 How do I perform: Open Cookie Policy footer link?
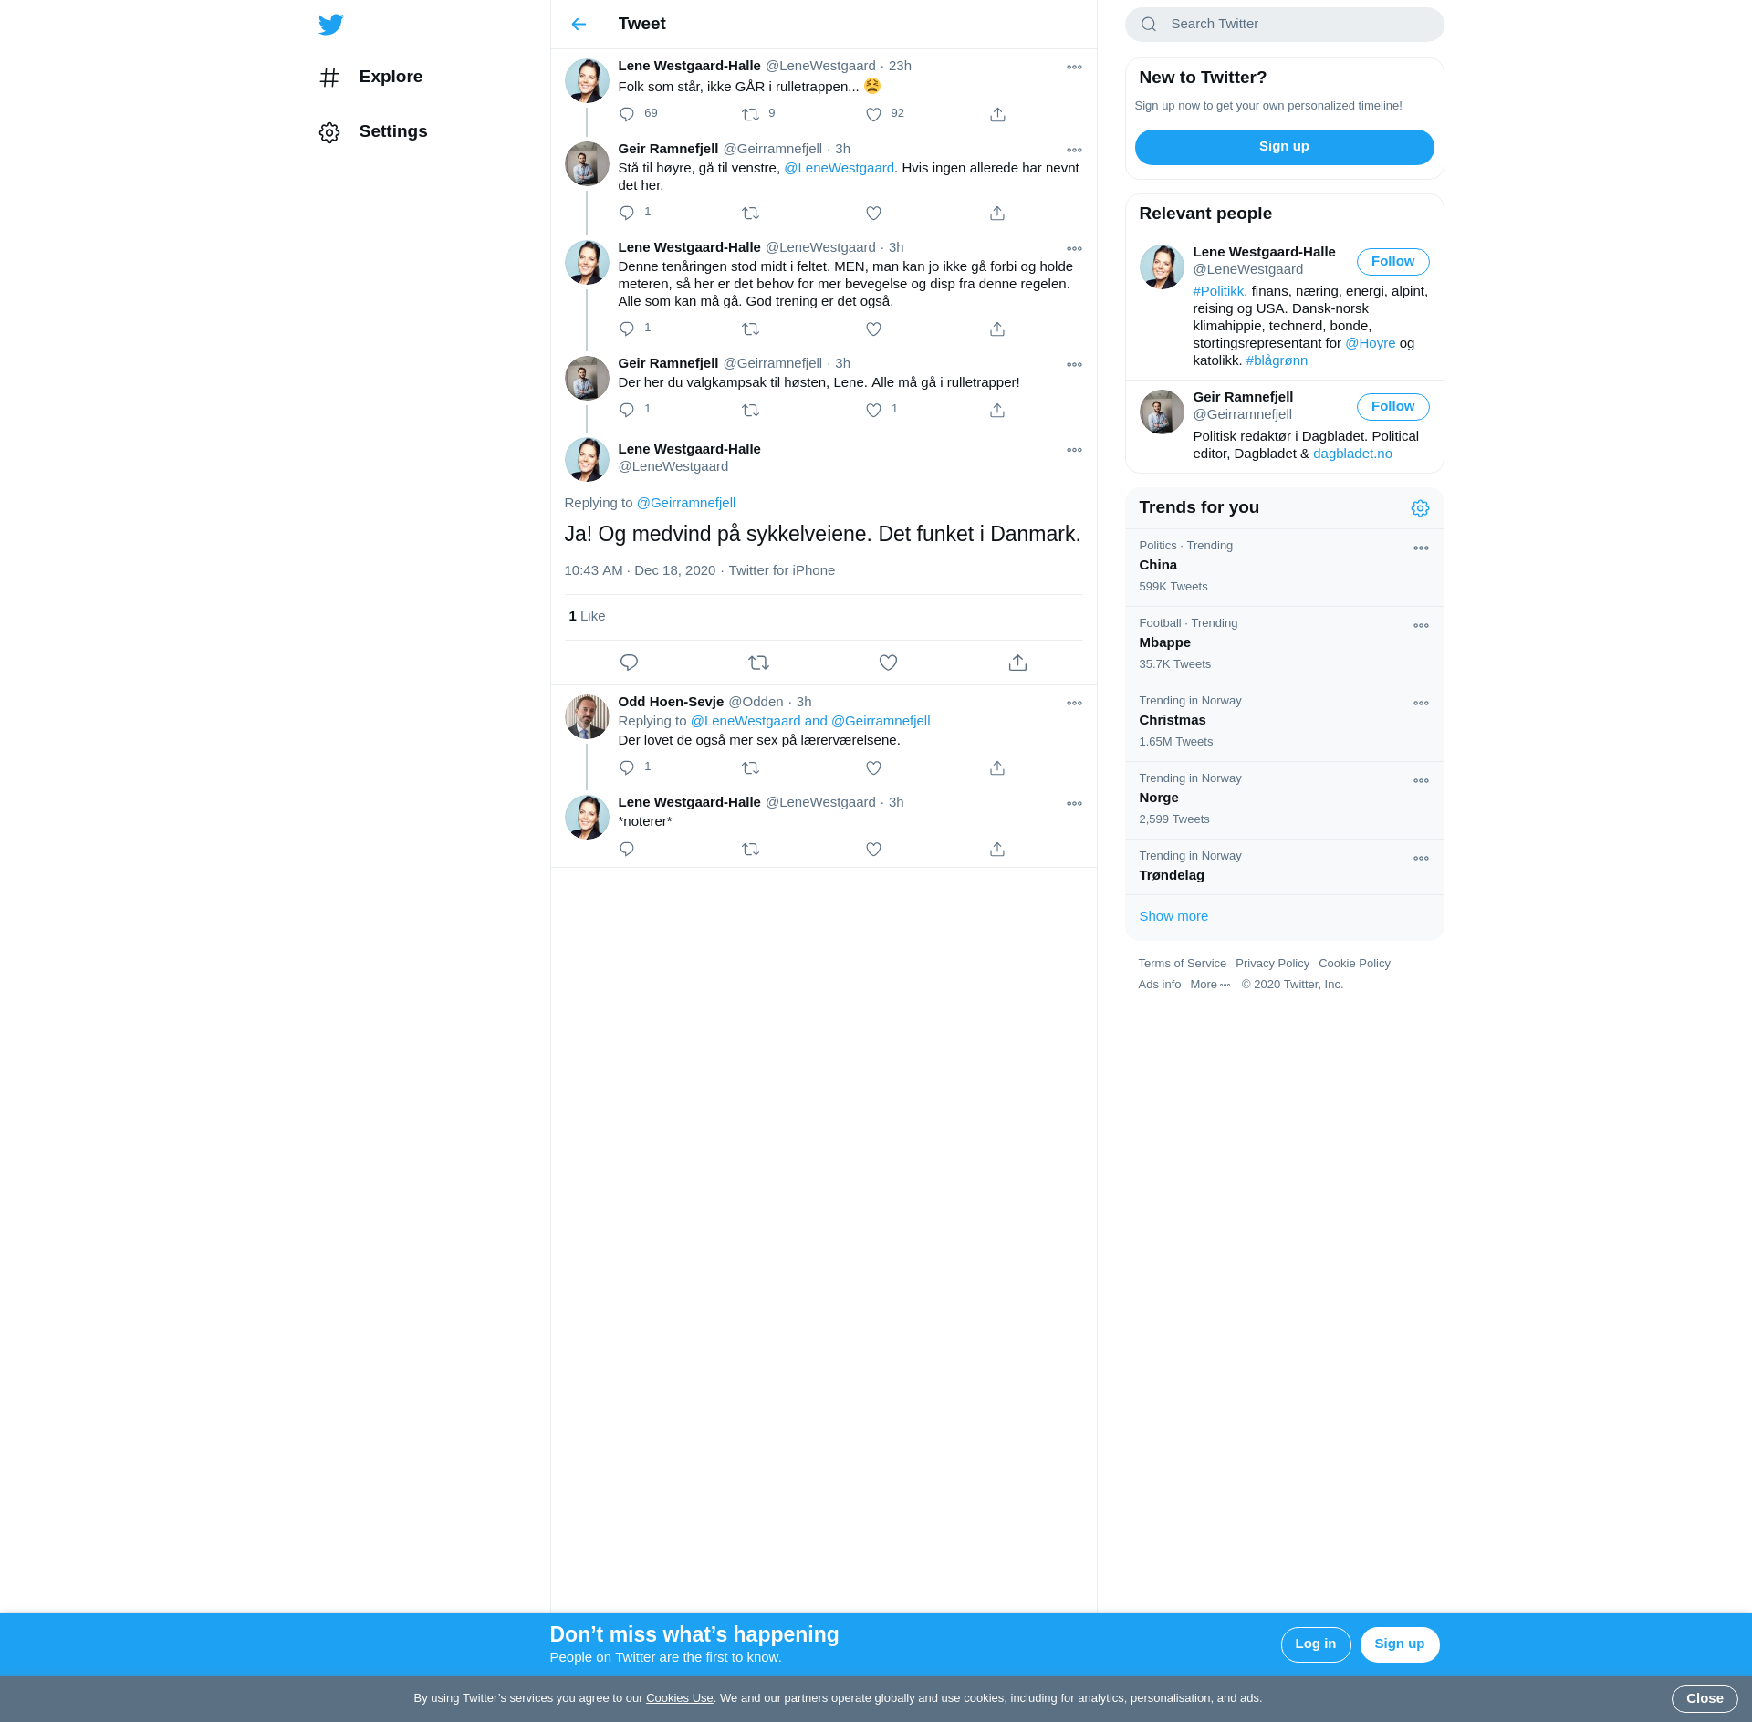click(1354, 964)
